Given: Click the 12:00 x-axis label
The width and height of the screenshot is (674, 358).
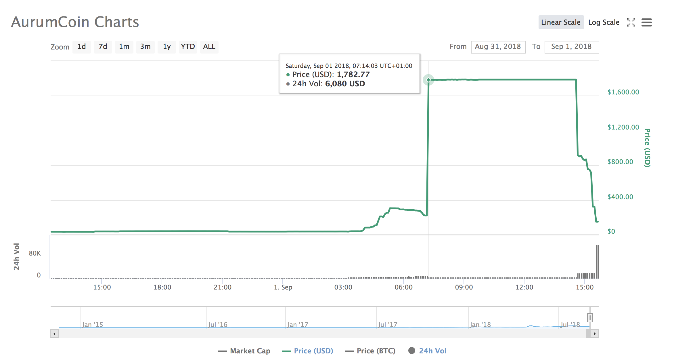Looking at the screenshot, I should click(524, 287).
